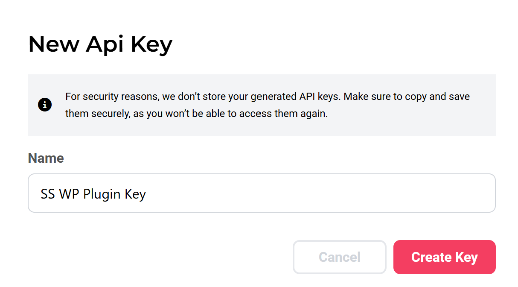Viewport: 518px width, 287px height.
Task: Click the word "WP" in the Name field
Action: click(68, 194)
